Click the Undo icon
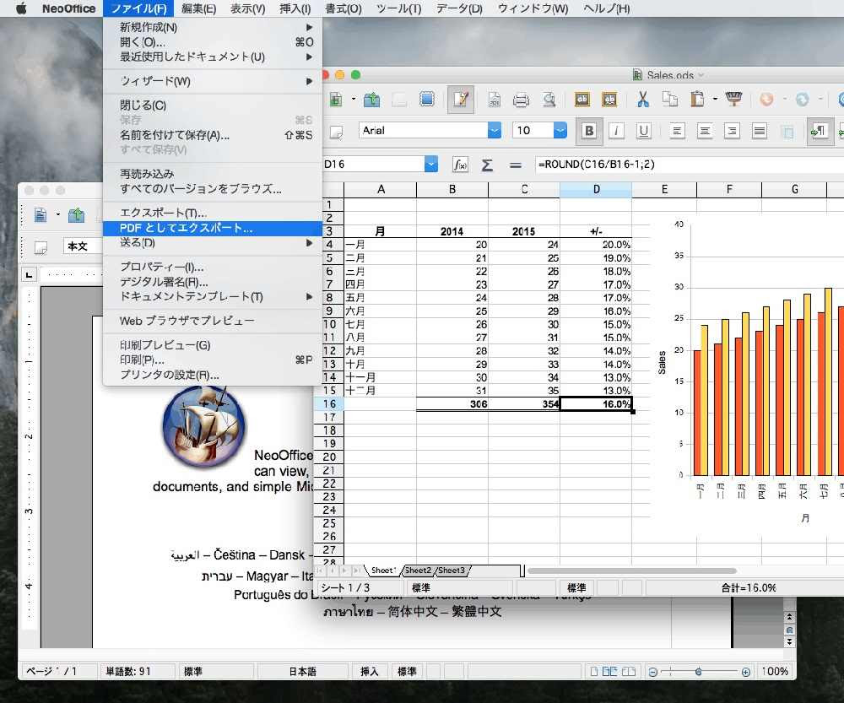 click(x=766, y=99)
